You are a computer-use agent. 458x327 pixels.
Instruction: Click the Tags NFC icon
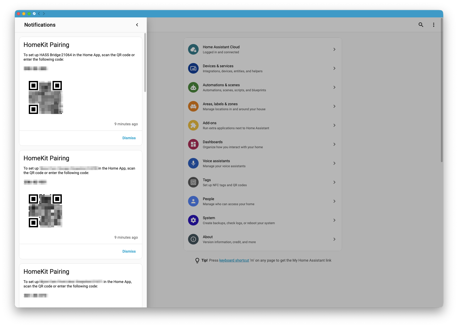click(193, 182)
